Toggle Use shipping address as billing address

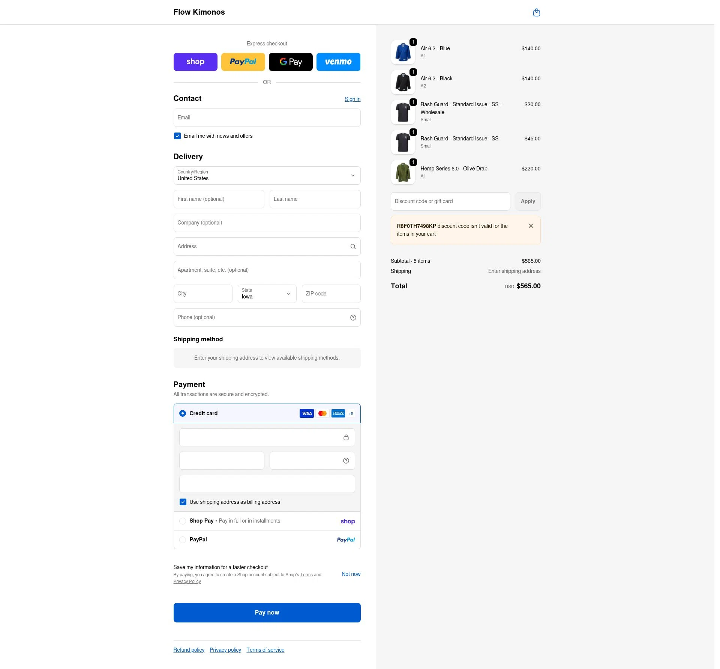(183, 502)
